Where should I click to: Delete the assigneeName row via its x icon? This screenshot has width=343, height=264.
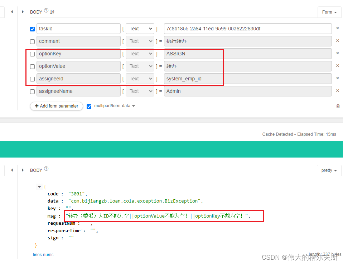(337, 91)
